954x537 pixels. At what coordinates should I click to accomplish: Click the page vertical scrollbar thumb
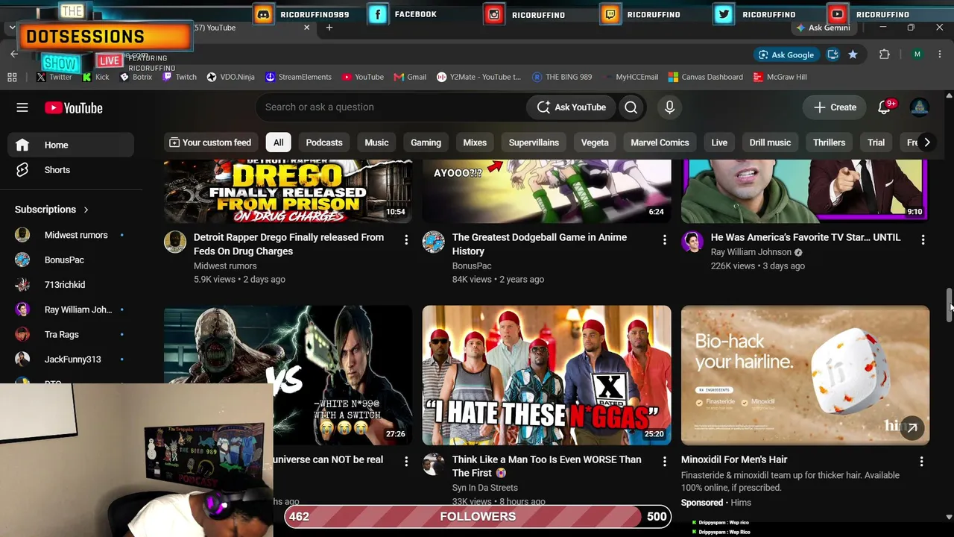point(949,305)
